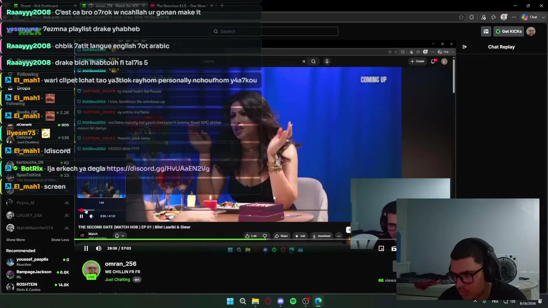This screenshot has width=548, height=308.
Task: Open the browser profile avatar
Action: click(504, 17)
